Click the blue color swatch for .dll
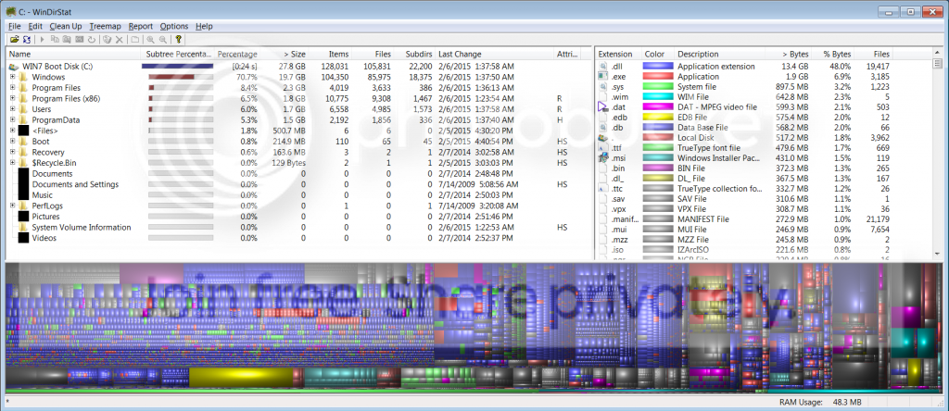 pos(658,67)
